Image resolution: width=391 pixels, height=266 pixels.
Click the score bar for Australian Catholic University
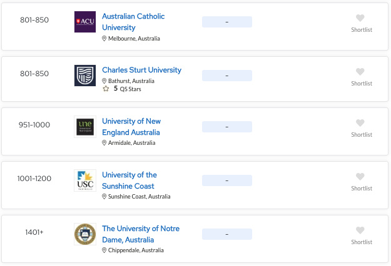226,22
